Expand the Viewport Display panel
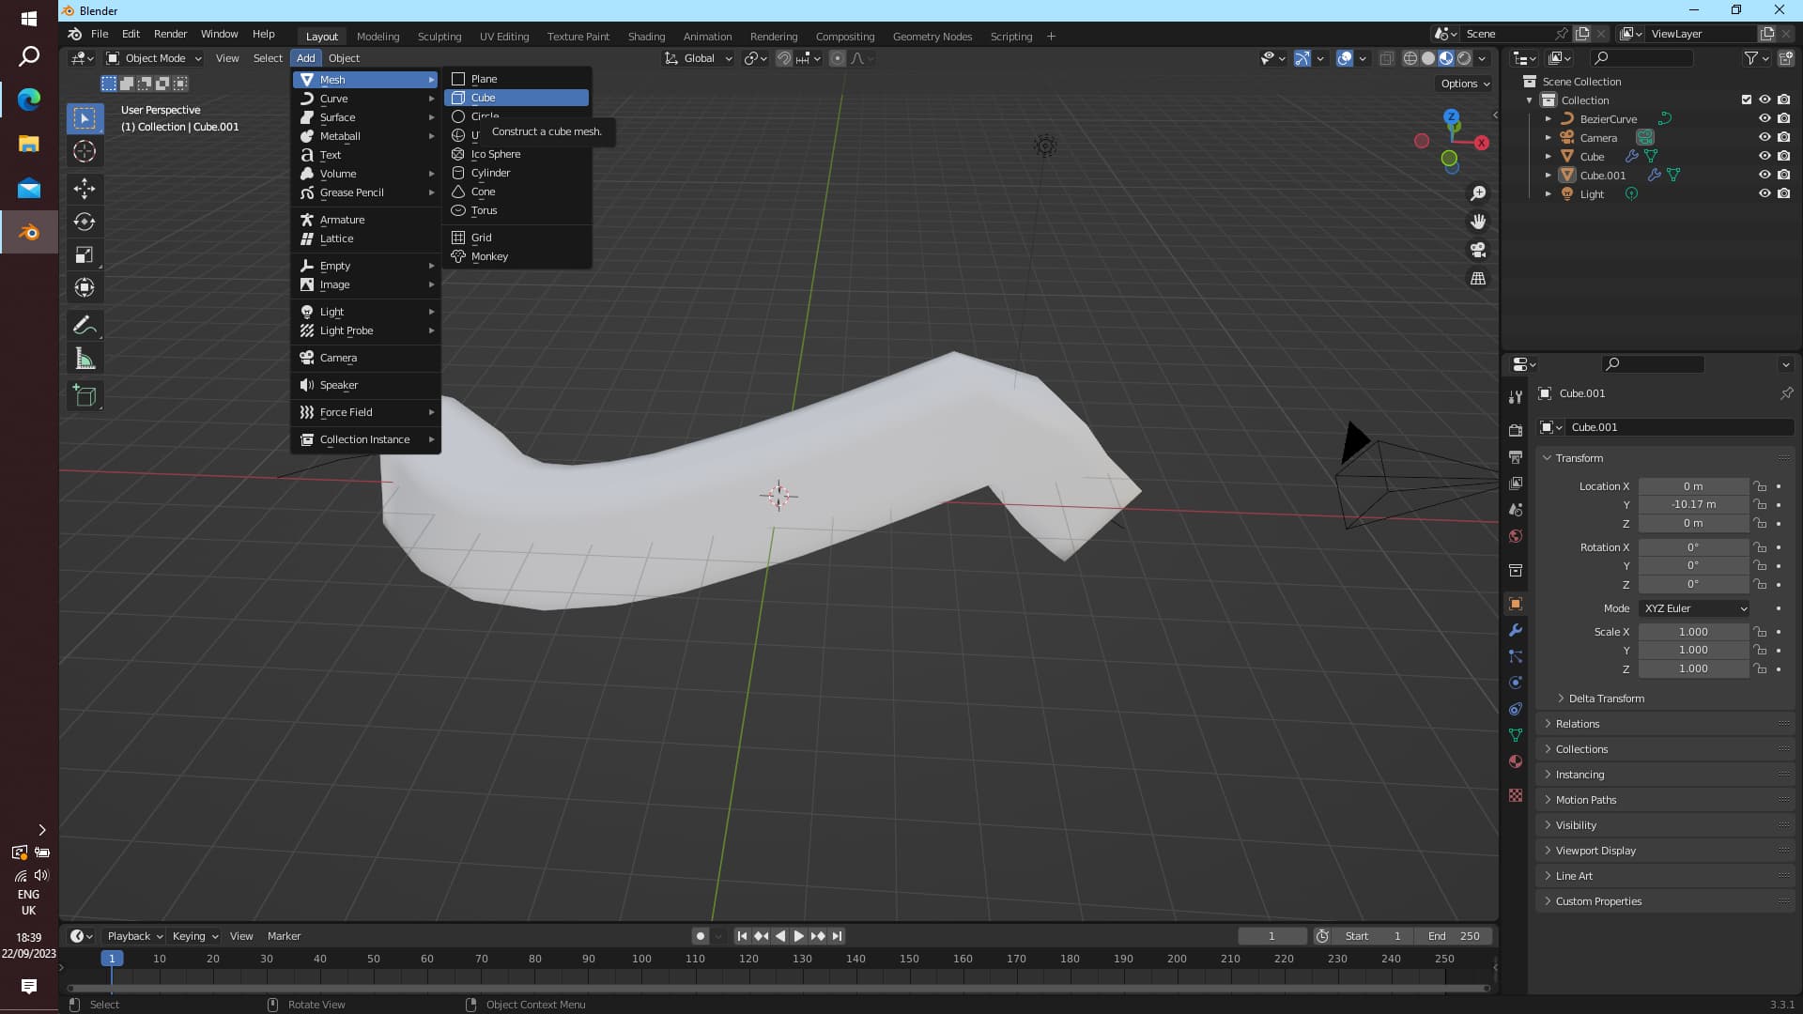 click(1595, 851)
